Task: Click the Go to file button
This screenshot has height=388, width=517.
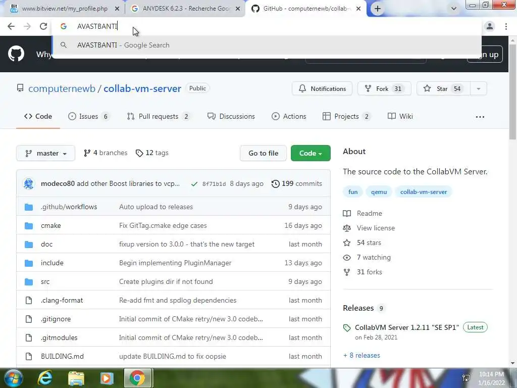Action: (x=263, y=153)
